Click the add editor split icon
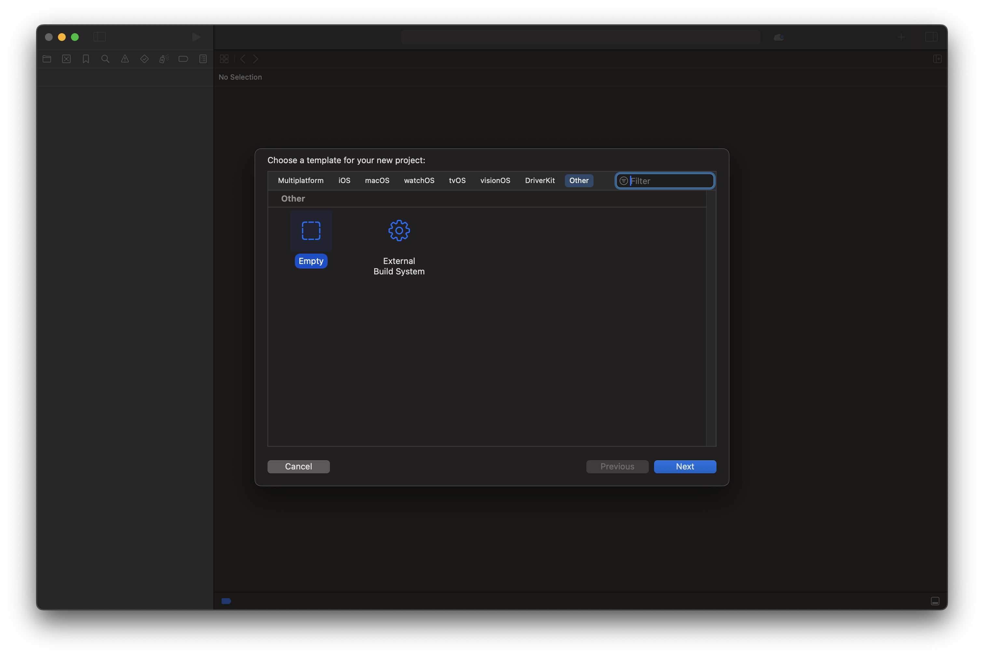984x658 pixels. [937, 59]
